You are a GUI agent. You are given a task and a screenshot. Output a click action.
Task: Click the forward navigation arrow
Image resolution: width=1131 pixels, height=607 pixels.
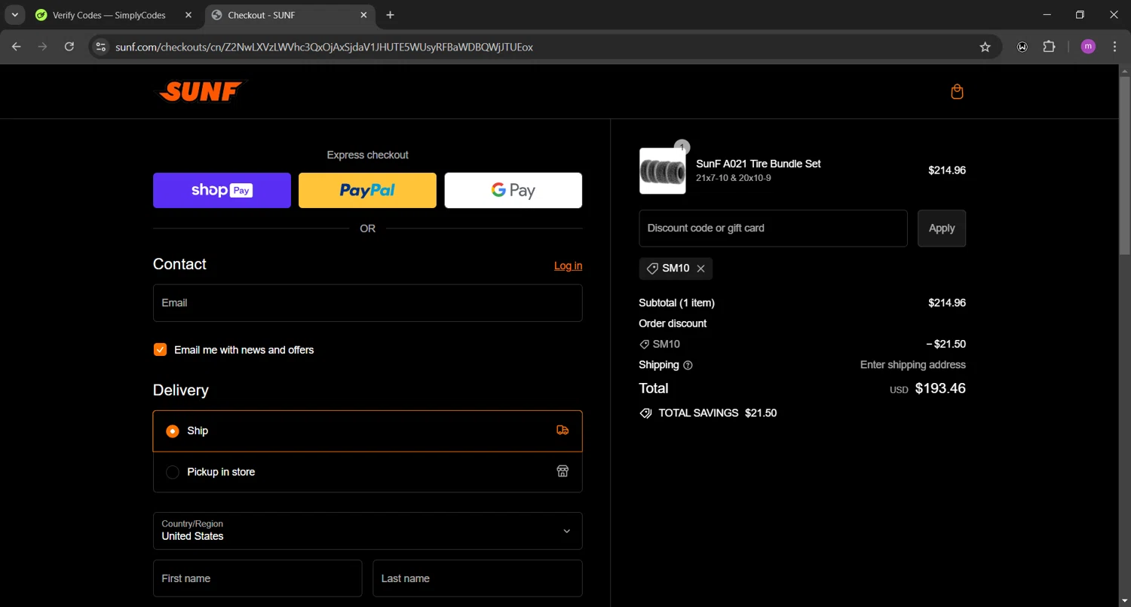coord(43,47)
